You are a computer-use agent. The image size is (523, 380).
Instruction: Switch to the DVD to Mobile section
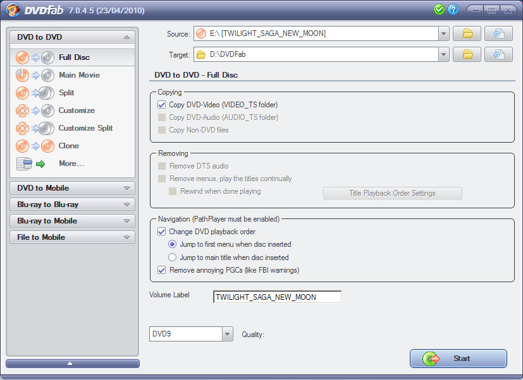point(71,187)
